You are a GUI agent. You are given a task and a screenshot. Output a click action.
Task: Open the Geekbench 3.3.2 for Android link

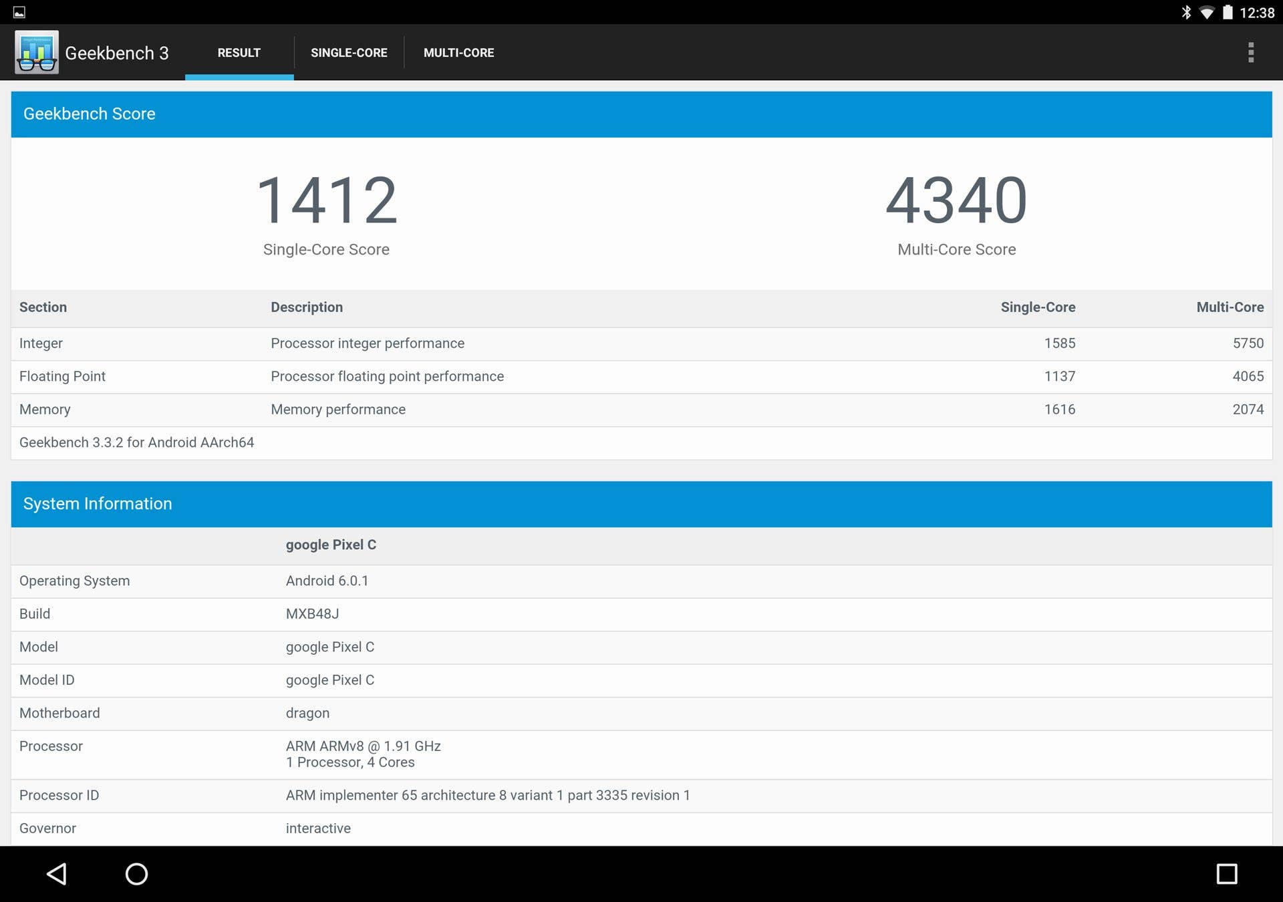pyautogui.click(x=136, y=442)
